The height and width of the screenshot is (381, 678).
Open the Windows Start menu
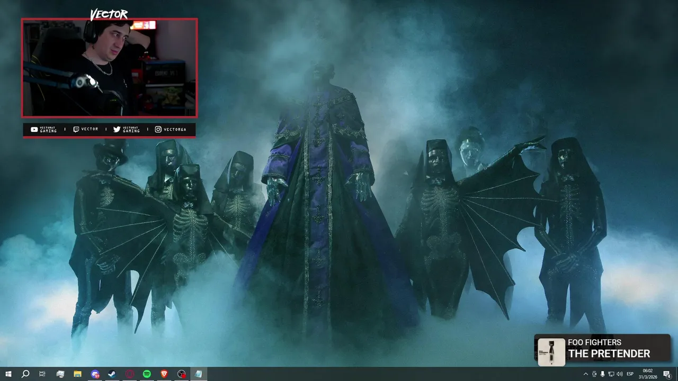8,374
